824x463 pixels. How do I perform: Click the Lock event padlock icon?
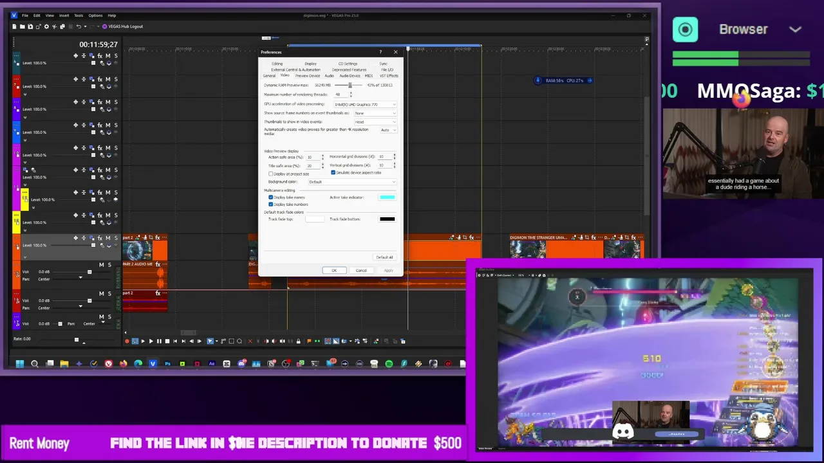pyautogui.click(x=298, y=341)
